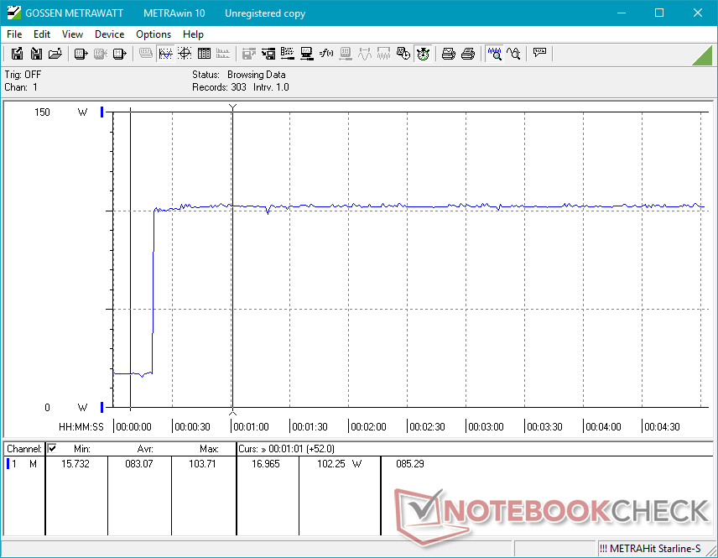Open the File menu
Screen dimensions: 718x558
pos(14,34)
